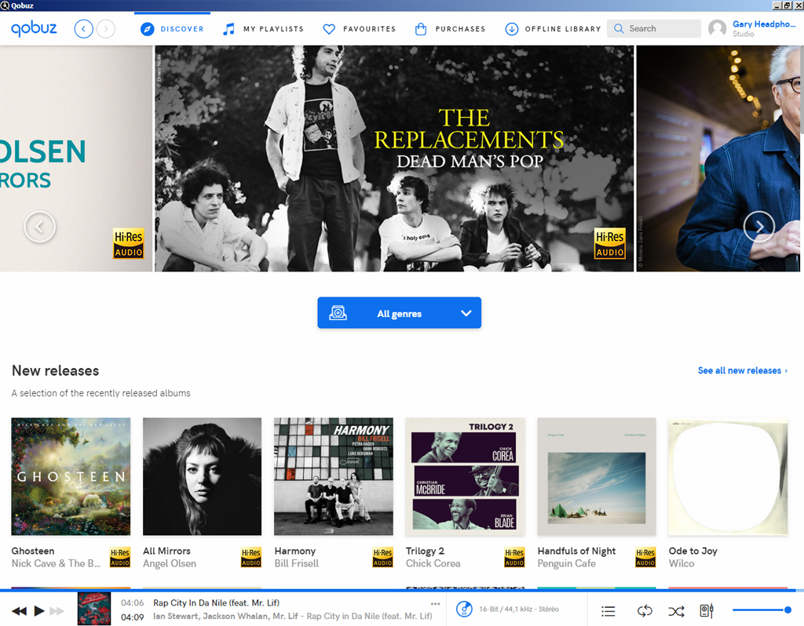
Task: Click the All genres chevron arrow
Action: tap(466, 313)
